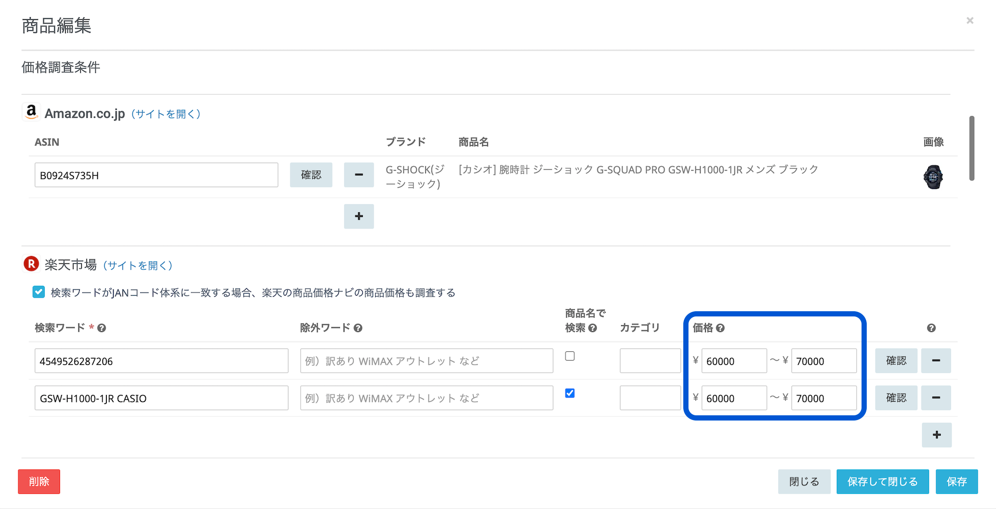The width and height of the screenshot is (996, 509).
Task: Click the カテゴリ field in the first search row
Action: click(650, 361)
